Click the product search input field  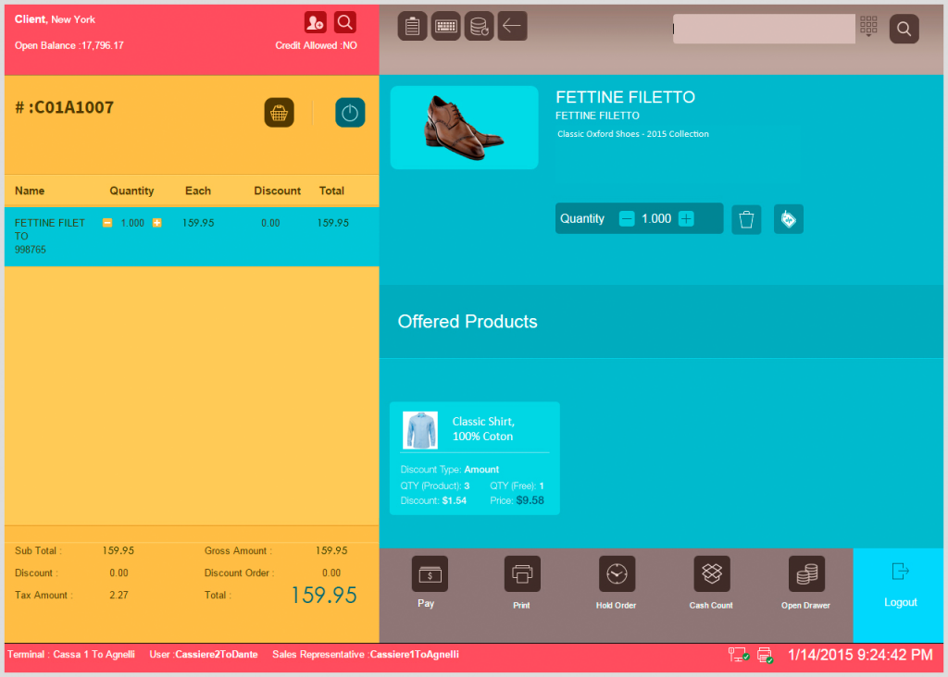pyautogui.click(x=764, y=29)
